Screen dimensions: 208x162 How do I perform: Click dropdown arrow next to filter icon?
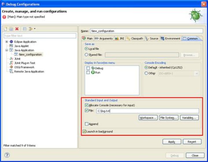click(x=35, y=29)
